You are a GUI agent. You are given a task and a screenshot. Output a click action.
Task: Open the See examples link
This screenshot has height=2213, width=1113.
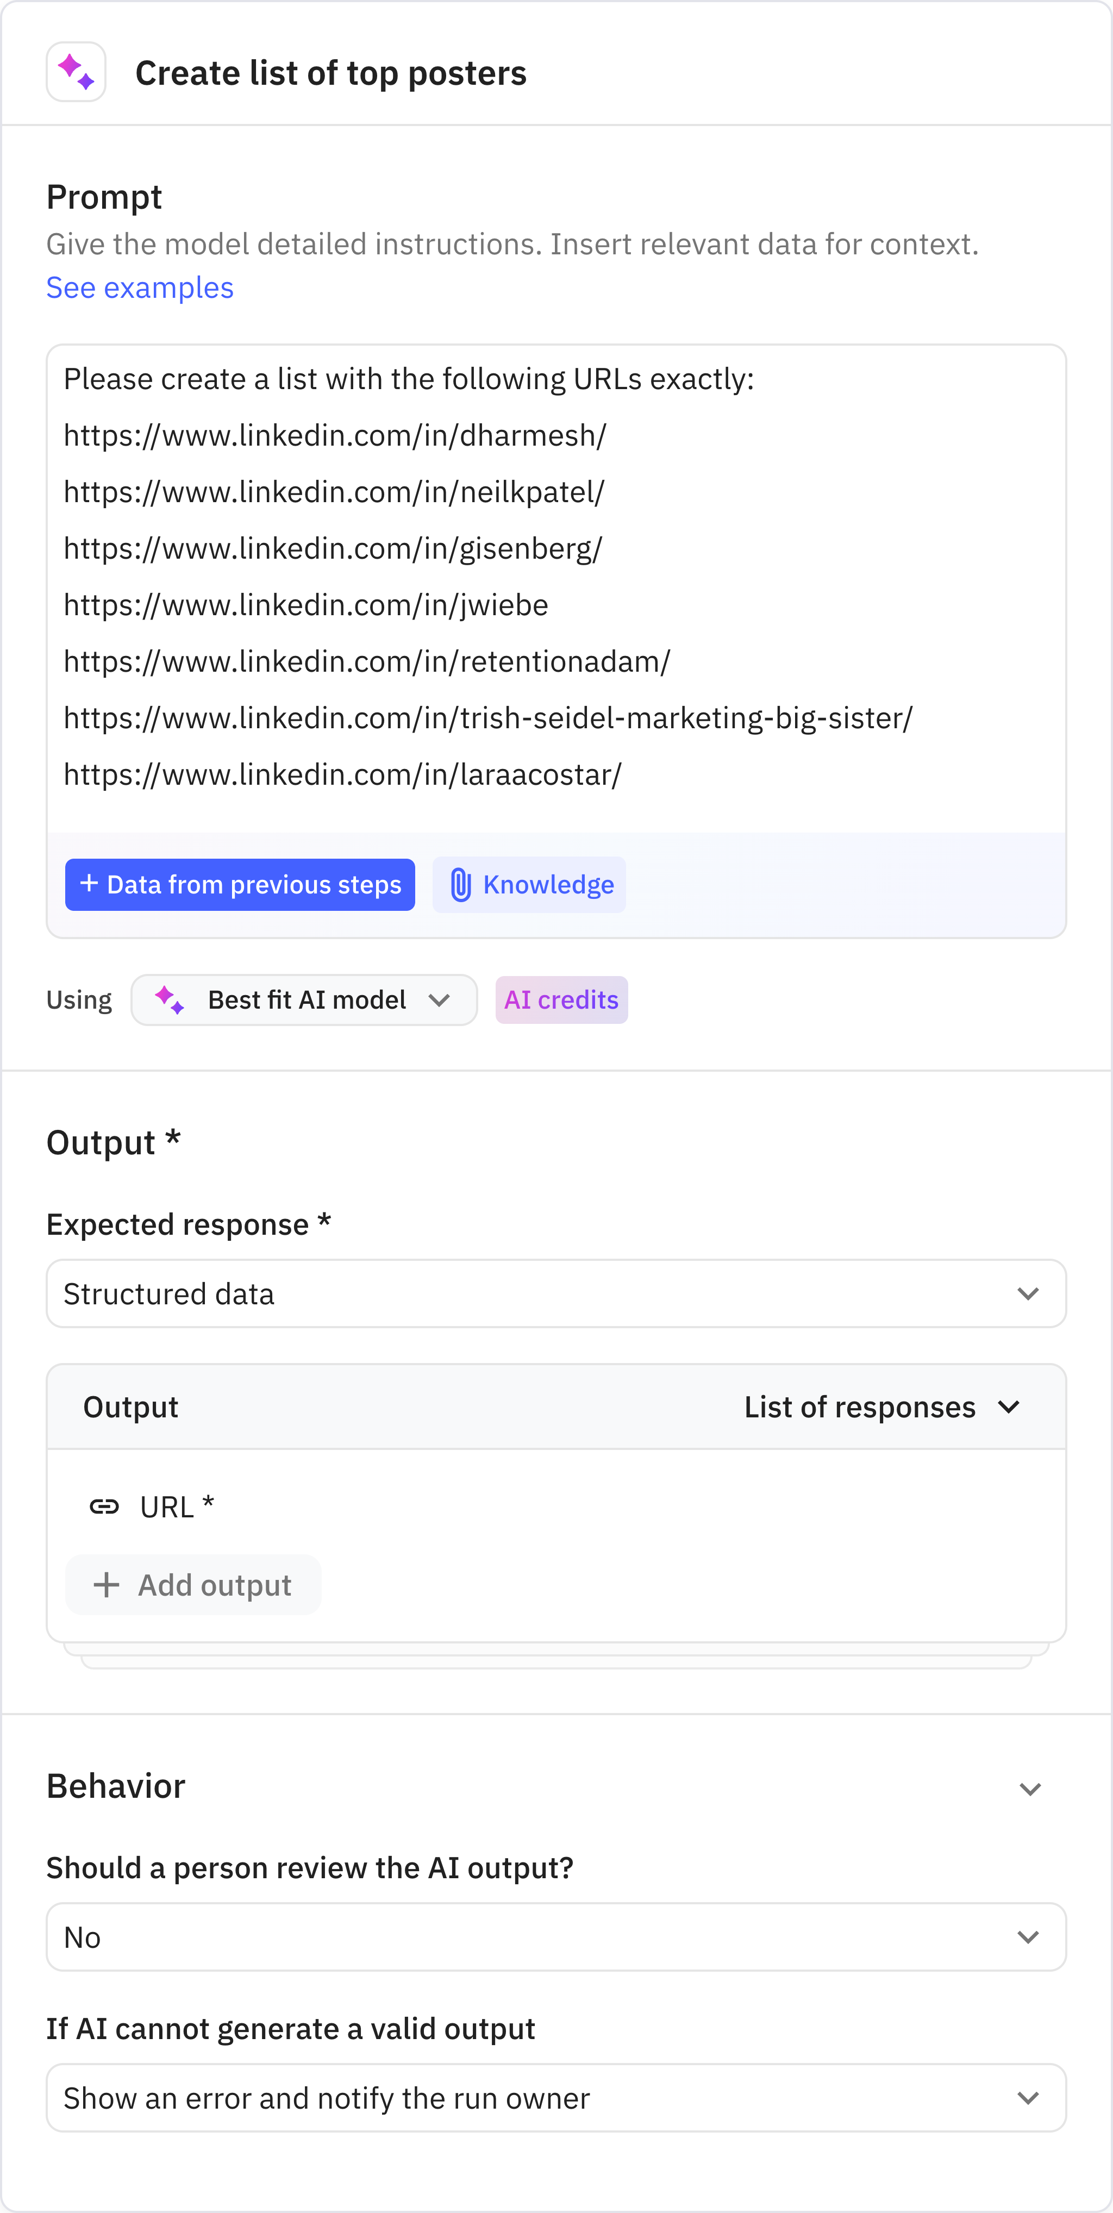tap(140, 288)
